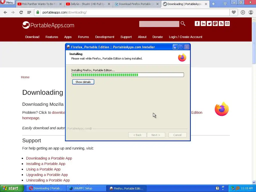Close the Downloading PortableApps tab

tap(206, 4)
